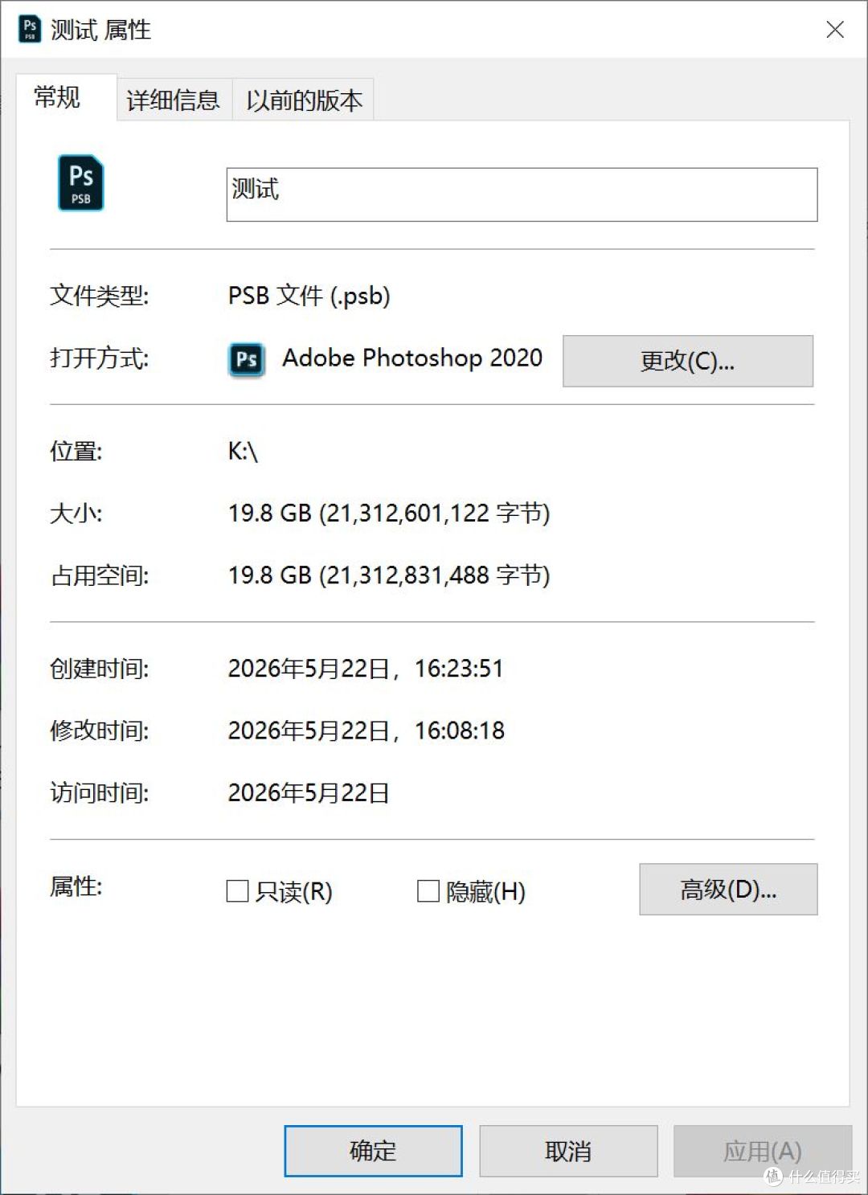Click the modified time 16:08:18 value

[x=460, y=731]
